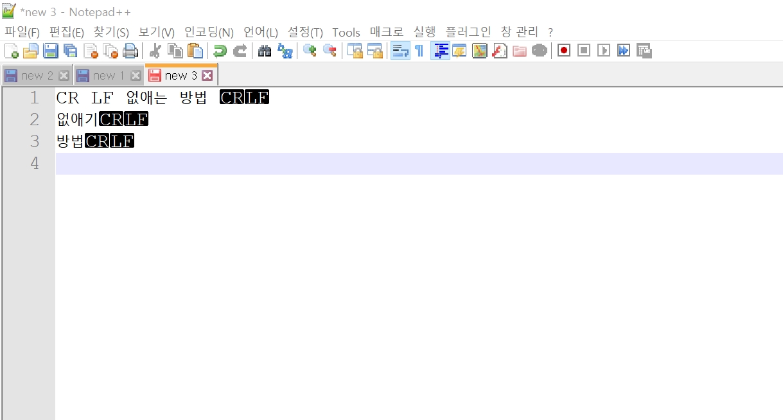Close the new 3 tab

(207, 76)
